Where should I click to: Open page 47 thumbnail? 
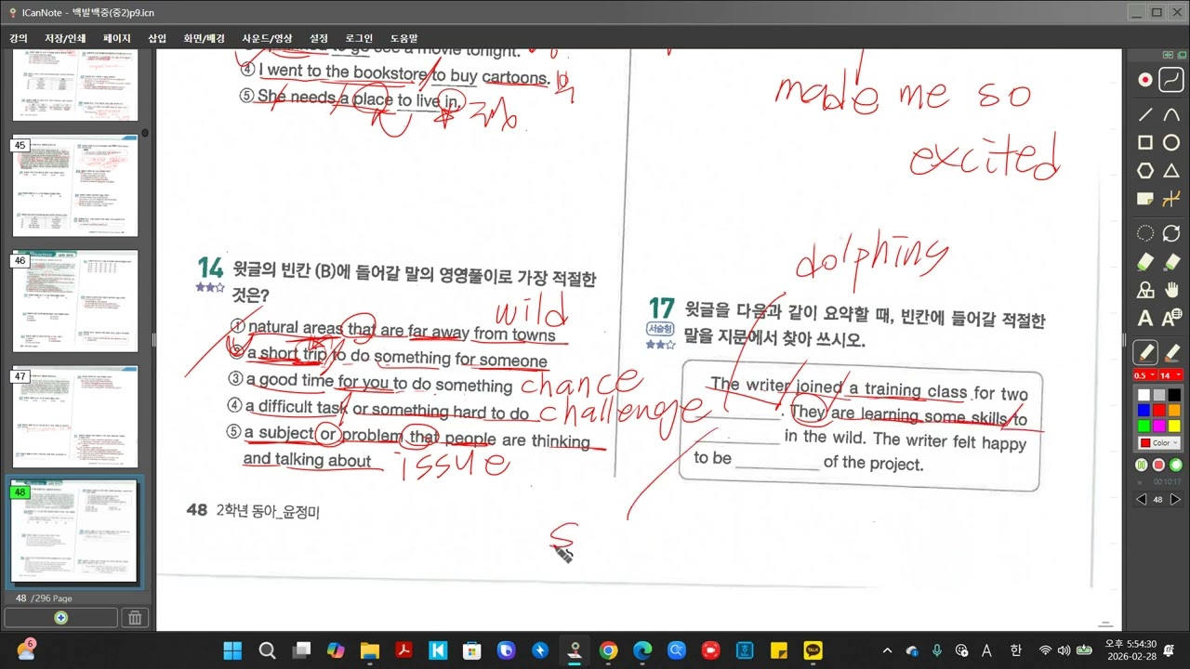point(75,417)
